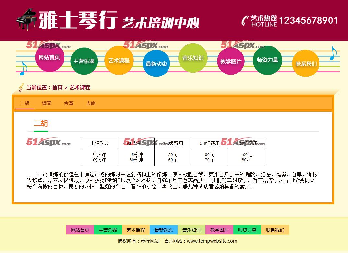The height and width of the screenshot is (253, 348).
Task: Click the 上课形式 table header cell
Action: (x=99, y=144)
